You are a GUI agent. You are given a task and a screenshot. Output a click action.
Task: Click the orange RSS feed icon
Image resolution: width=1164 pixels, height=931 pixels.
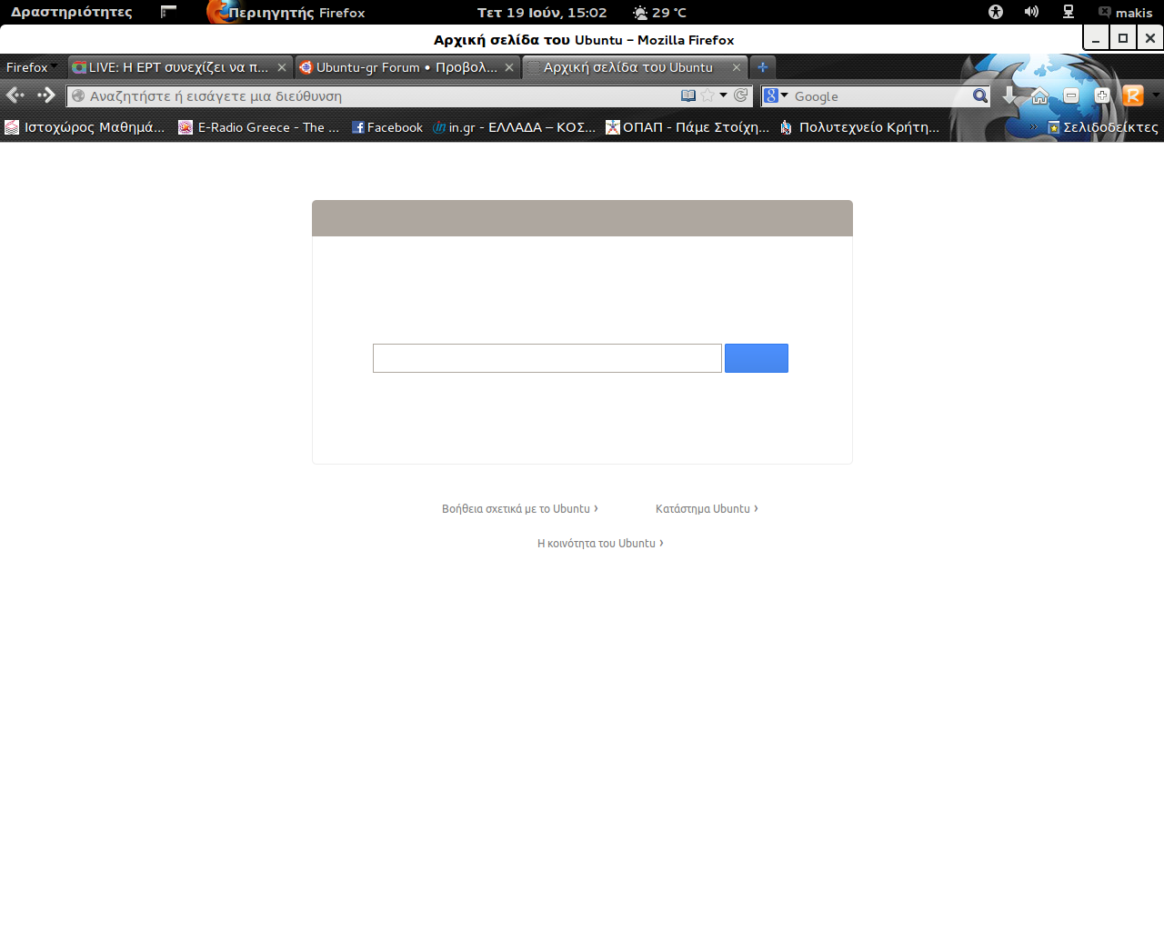tap(1133, 95)
